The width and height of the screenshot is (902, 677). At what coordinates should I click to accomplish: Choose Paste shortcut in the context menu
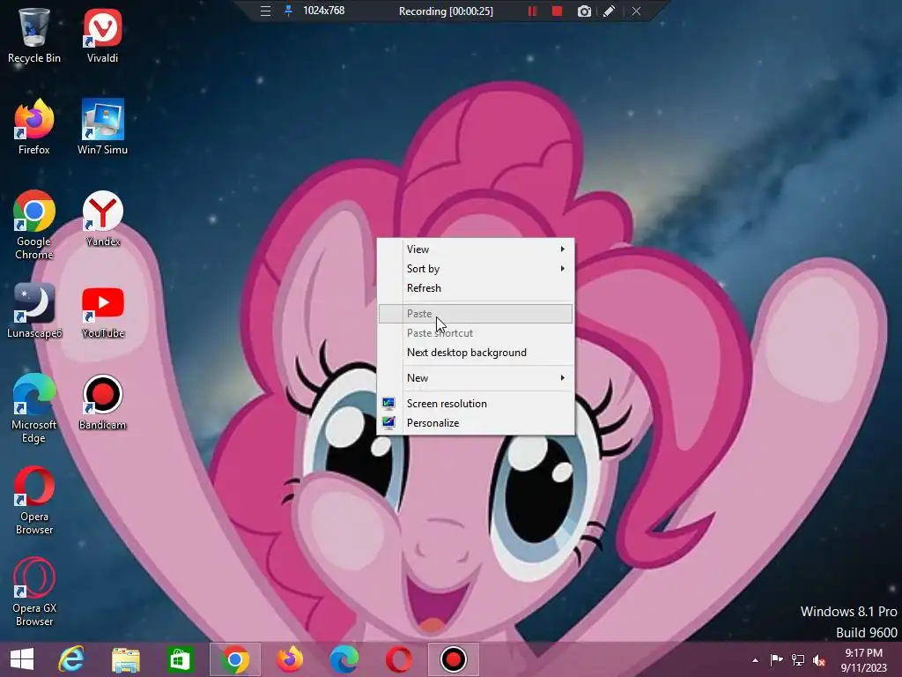pos(476,333)
